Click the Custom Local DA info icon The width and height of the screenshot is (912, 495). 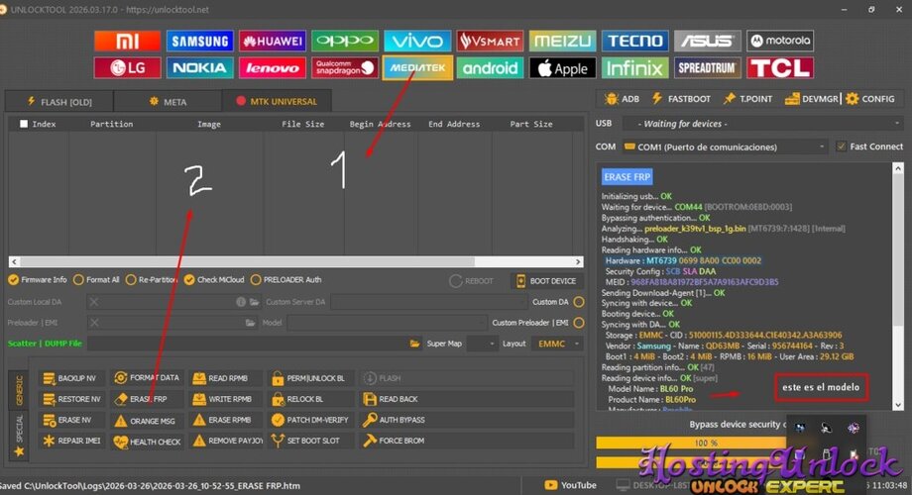pos(241,302)
